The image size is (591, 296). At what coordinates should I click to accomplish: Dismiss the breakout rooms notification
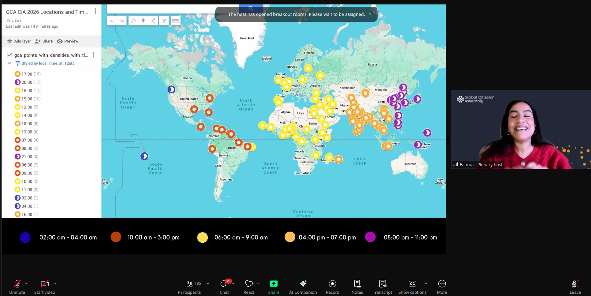click(370, 14)
